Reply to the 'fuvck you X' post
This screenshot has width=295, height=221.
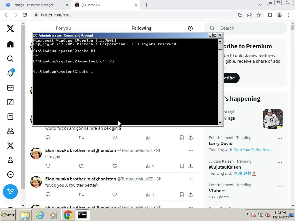tap(48, 195)
